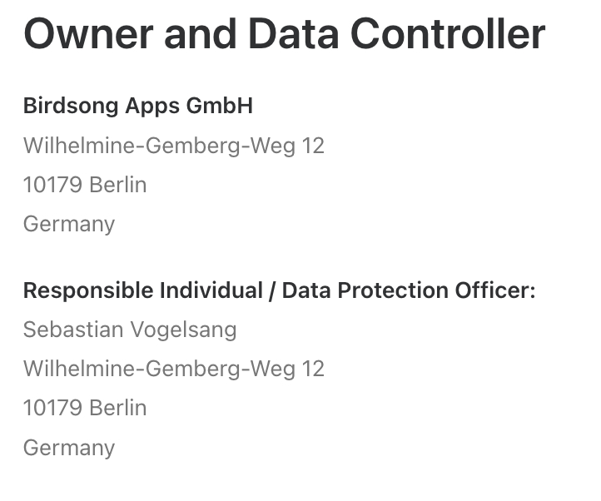The height and width of the screenshot is (501, 601).
Task: Click the word Apps in the company name
Action: [152, 107]
